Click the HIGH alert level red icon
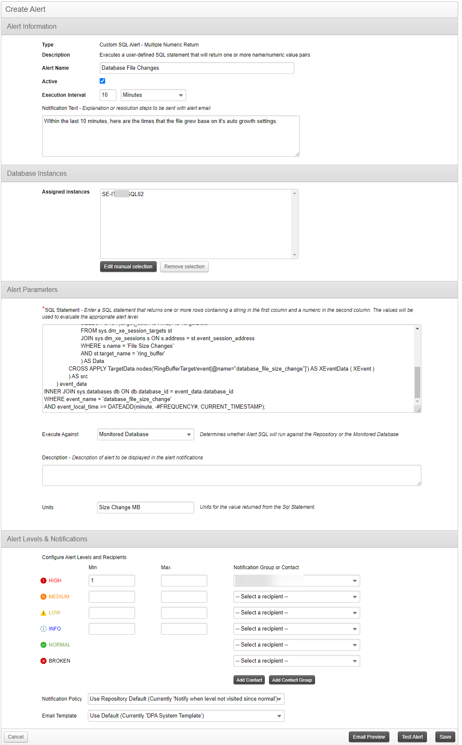462x745 pixels. click(x=43, y=581)
